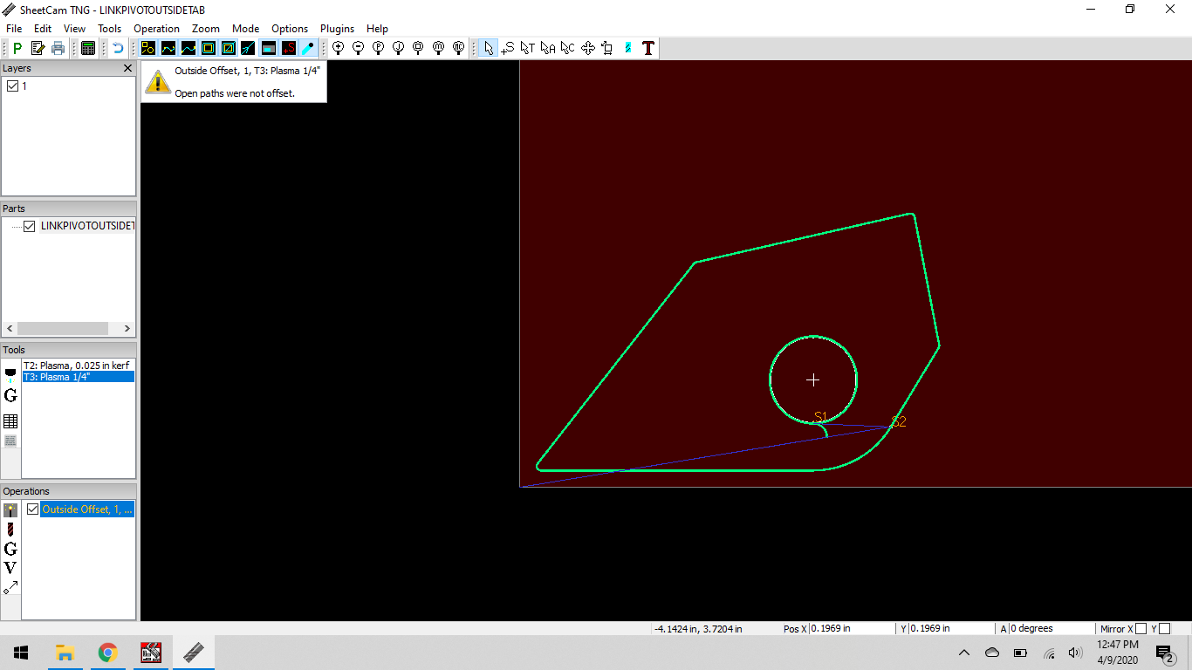This screenshot has height=670, width=1192.
Task: Disable the Outside Offset operation checkbox
Action: click(x=33, y=509)
